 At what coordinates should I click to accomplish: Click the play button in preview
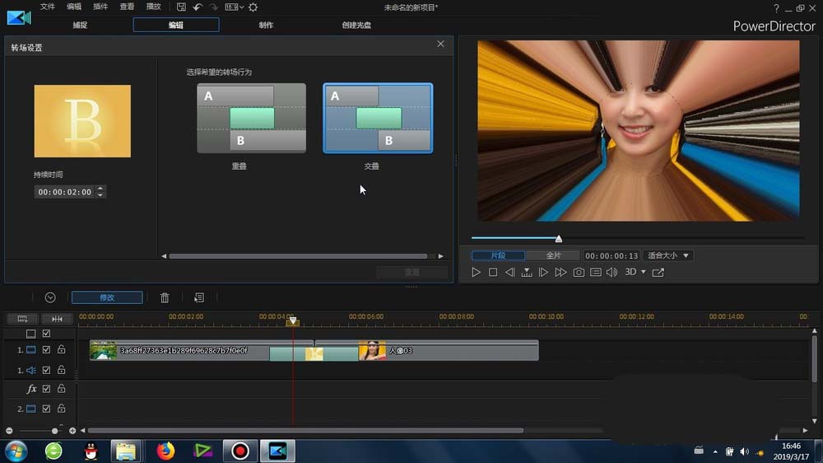(476, 272)
